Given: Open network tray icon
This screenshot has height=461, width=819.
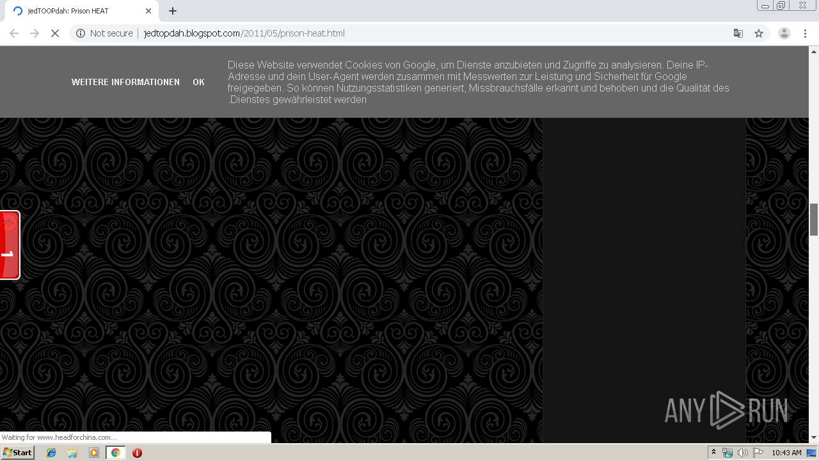Looking at the screenshot, I should [x=728, y=453].
